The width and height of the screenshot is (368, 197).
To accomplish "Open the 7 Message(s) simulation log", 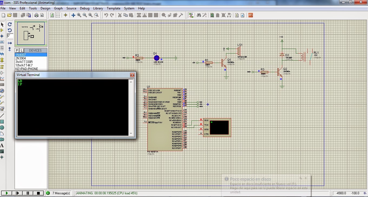I will (x=58, y=193).
